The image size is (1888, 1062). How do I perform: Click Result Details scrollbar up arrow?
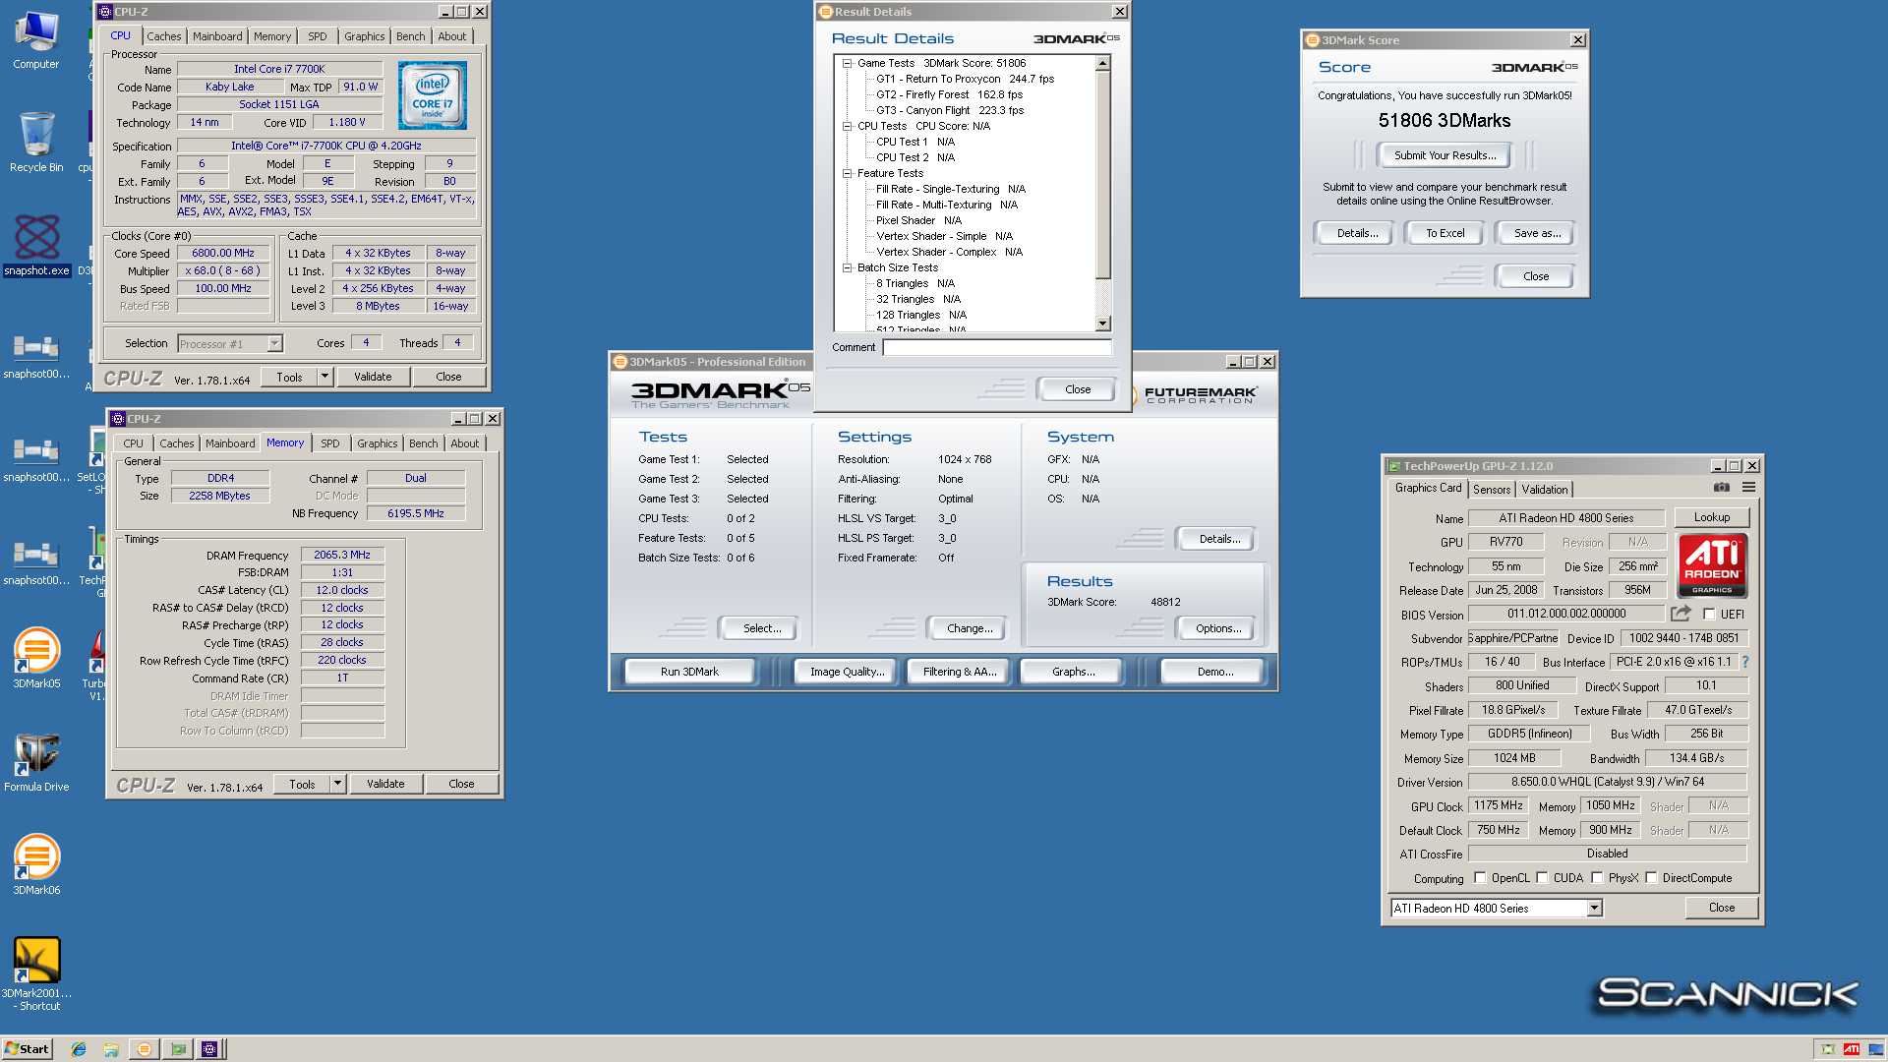1103,63
